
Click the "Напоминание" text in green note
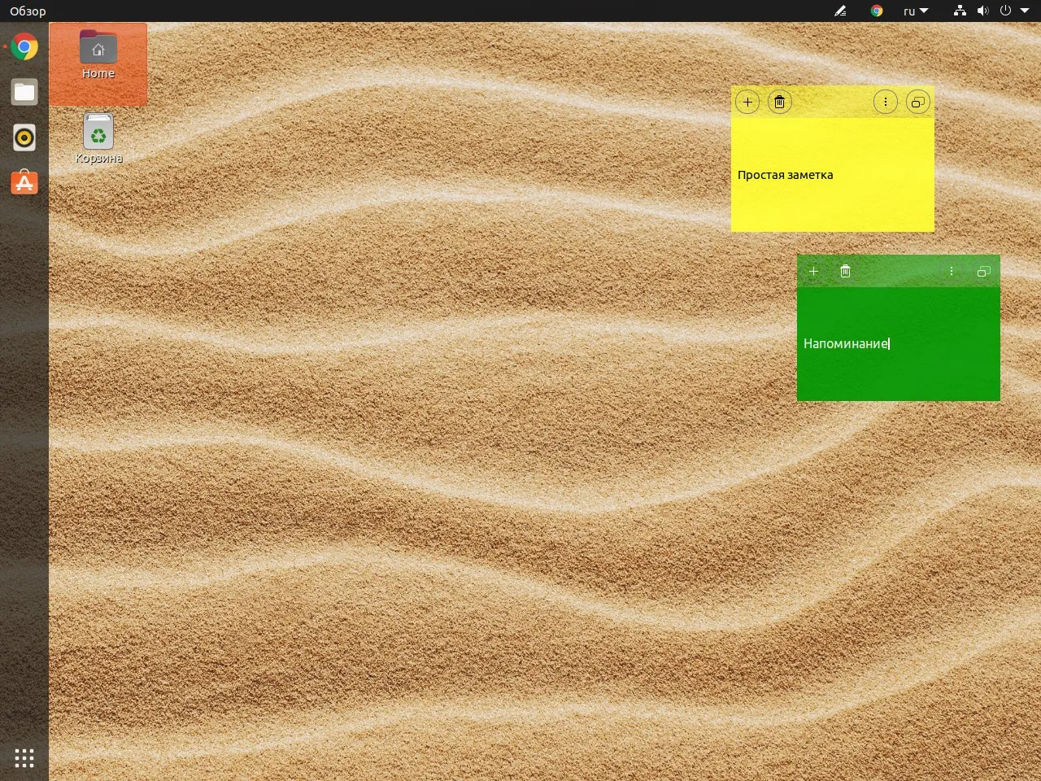pos(846,343)
